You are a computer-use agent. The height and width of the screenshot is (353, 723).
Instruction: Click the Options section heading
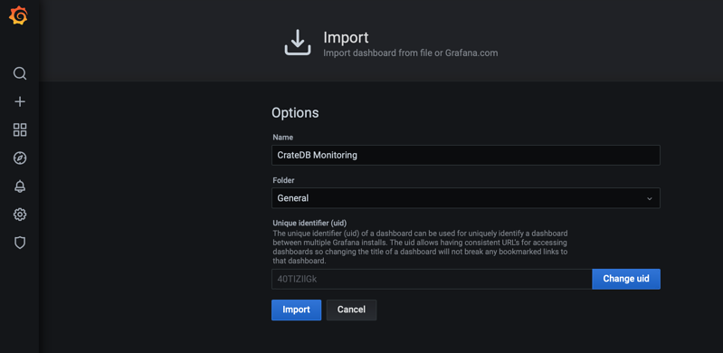tap(295, 112)
